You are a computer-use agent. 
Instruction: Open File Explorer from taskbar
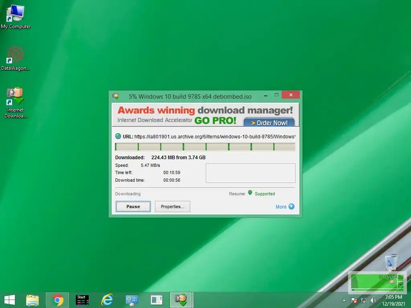33,300
